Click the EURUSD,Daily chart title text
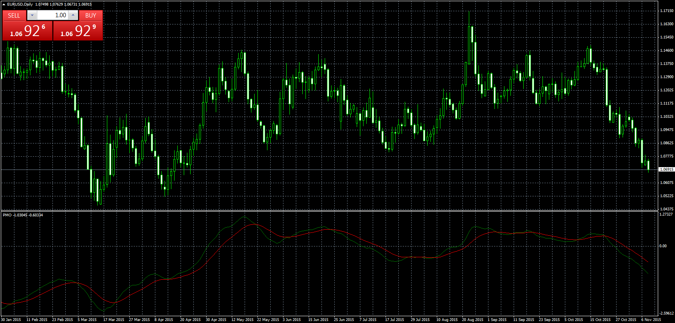This screenshot has height=323, width=675. coord(20,4)
